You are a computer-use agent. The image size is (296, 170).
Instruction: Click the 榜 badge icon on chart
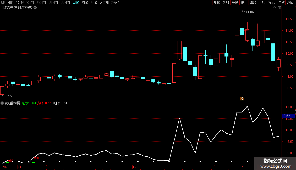242,99
